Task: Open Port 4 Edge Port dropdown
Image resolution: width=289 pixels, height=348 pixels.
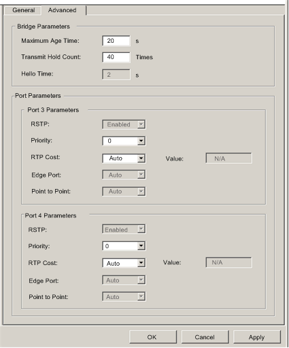Action: pyautogui.click(x=124, y=280)
